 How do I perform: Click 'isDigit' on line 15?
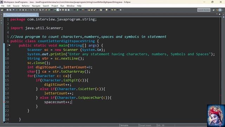pyautogui.click(x=70, y=80)
